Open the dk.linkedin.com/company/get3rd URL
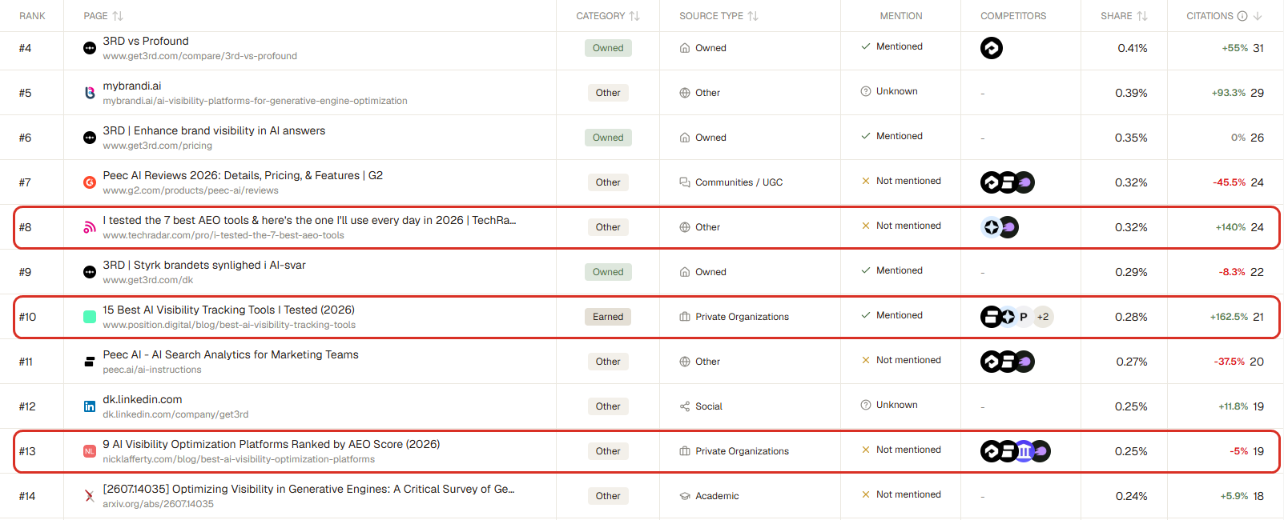The width and height of the screenshot is (1284, 520). point(175,414)
